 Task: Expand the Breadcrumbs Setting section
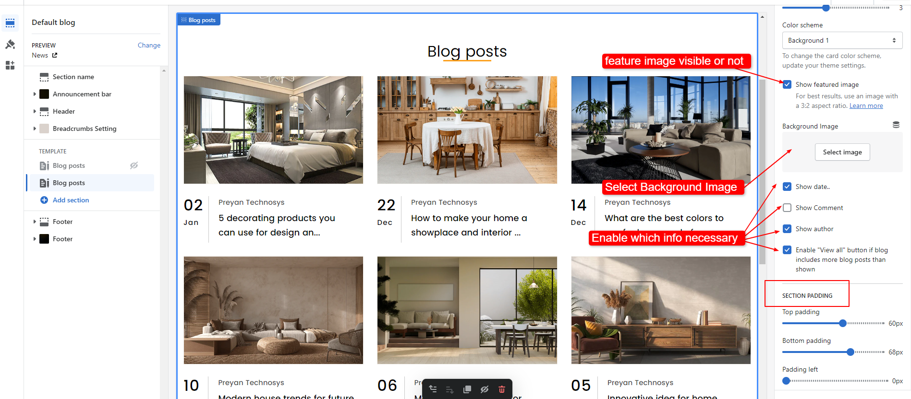click(35, 129)
